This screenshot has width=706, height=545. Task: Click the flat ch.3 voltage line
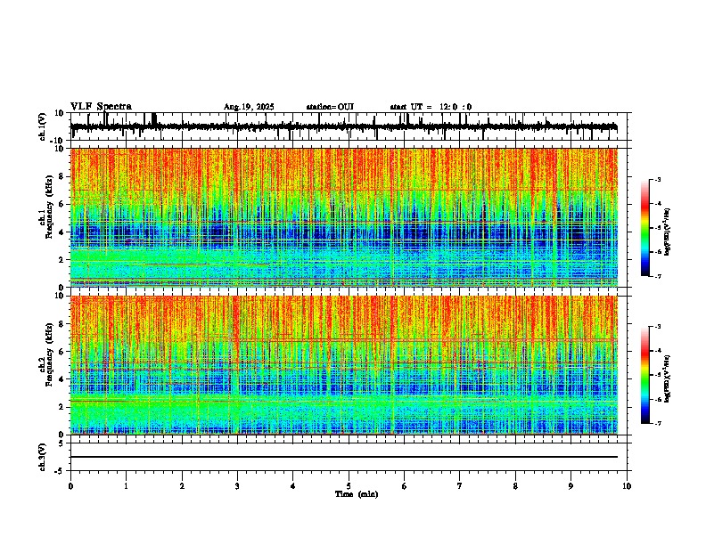click(344, 457)
